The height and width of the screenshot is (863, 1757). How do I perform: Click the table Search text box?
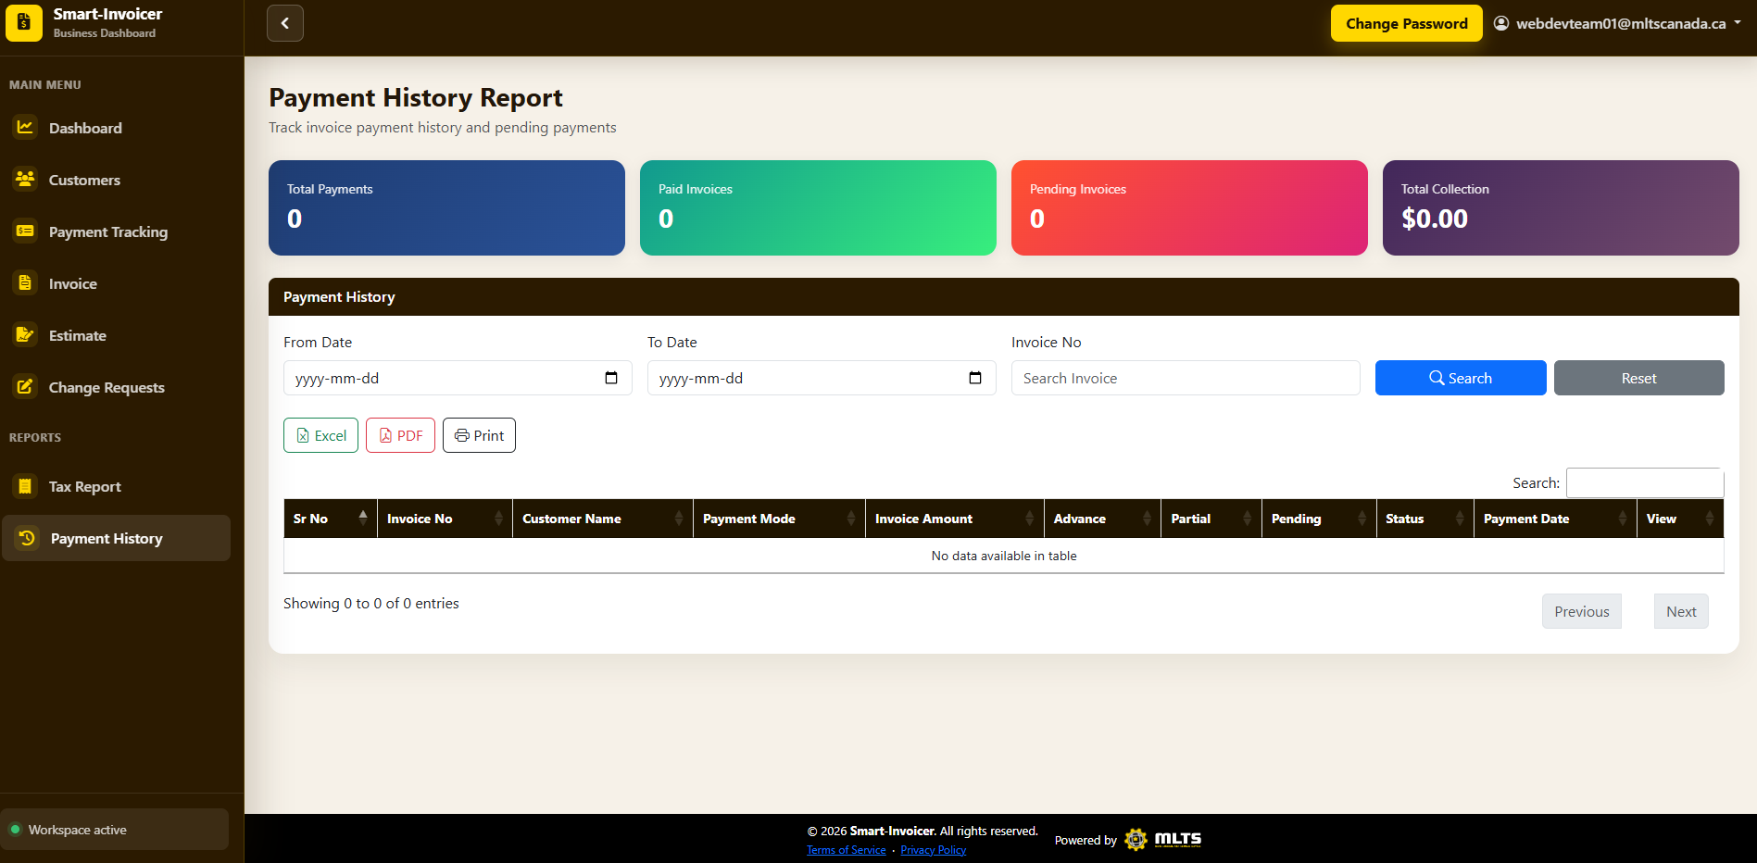pyautogui.click(x=1644, y=482)
